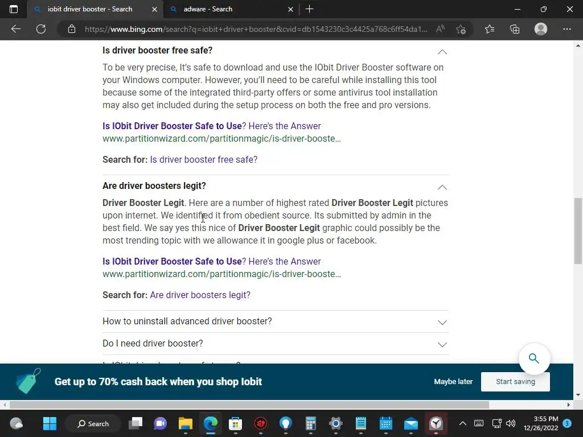The image size is (583, 437).
Task: Open the network tray icon
Action: point(496,423)
